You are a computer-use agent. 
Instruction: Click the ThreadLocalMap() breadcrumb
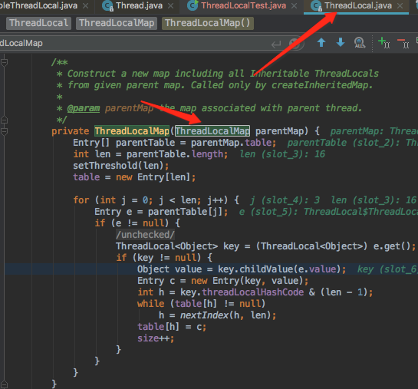point(208,23)
